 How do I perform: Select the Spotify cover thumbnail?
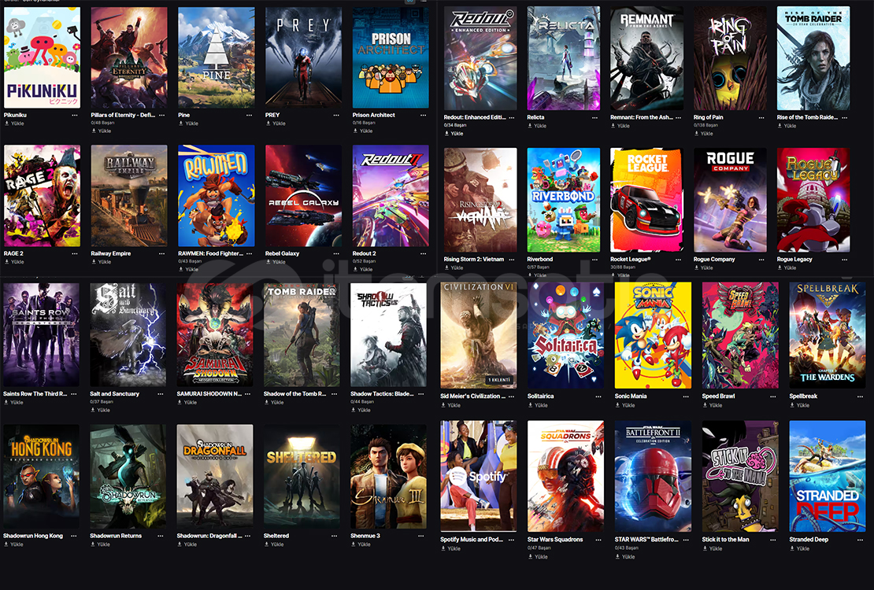pos(479,477)
